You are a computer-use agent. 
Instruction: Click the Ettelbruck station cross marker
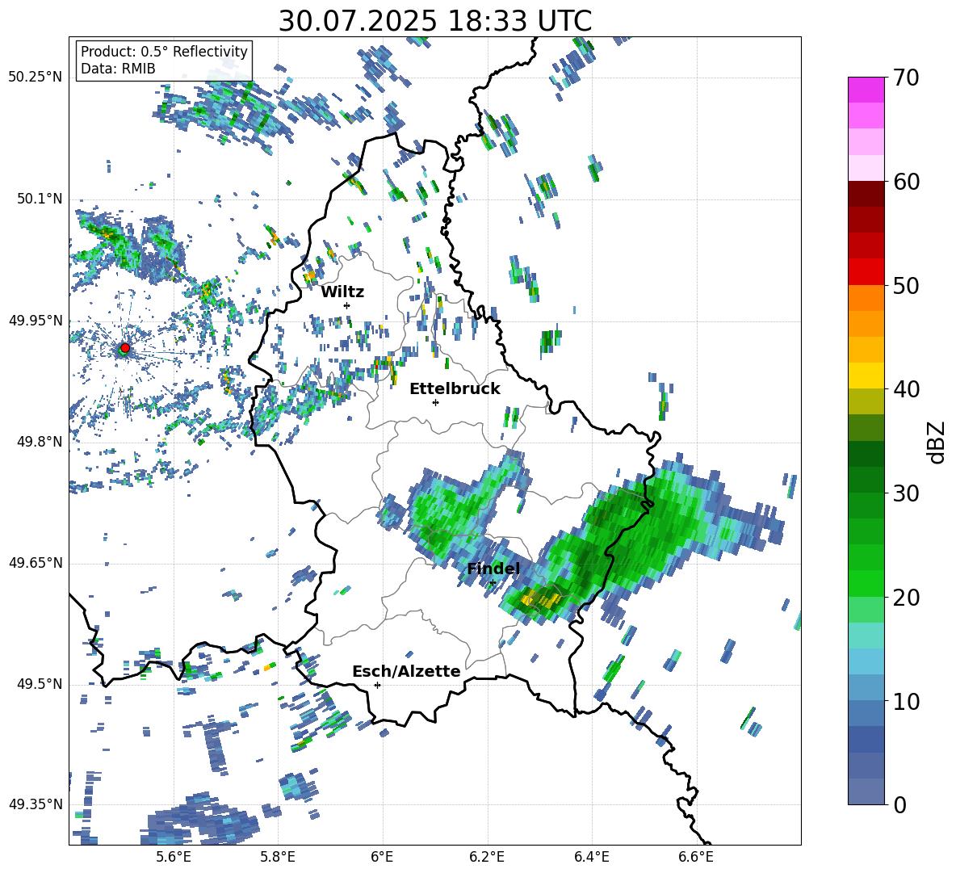point(435,402)
